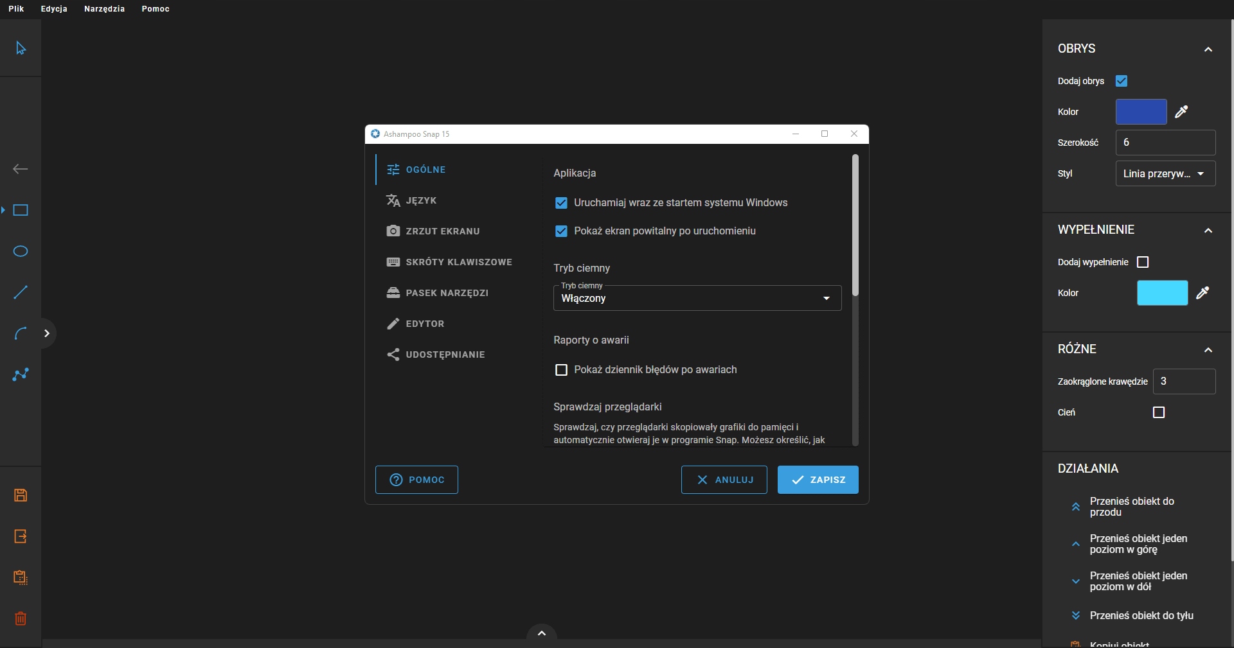Screen dimensions: 1234x648
Task: Open the blue outline color swatch
Action: click(1141, 112)
